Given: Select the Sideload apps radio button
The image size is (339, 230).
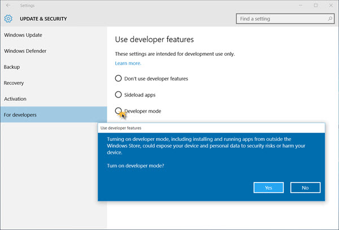Looking at the screenshot, I should click(x=119, y=95).
